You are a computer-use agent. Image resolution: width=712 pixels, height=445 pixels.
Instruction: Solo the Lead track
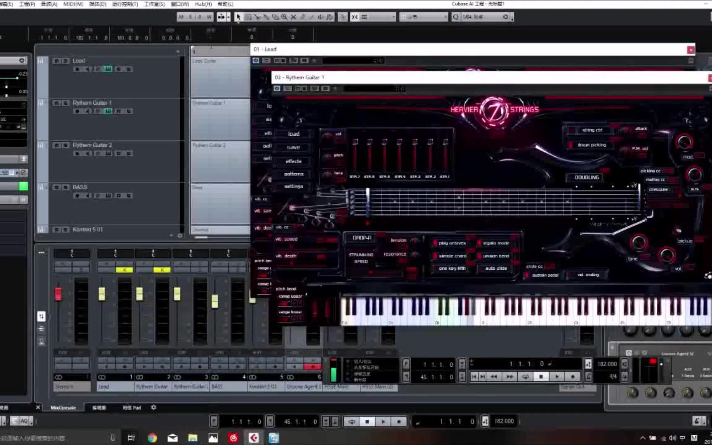tap(65, 61)
